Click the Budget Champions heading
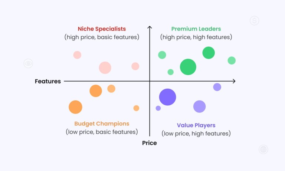The height and width of the screenshot is (171, 285). (x=102, y=124)
